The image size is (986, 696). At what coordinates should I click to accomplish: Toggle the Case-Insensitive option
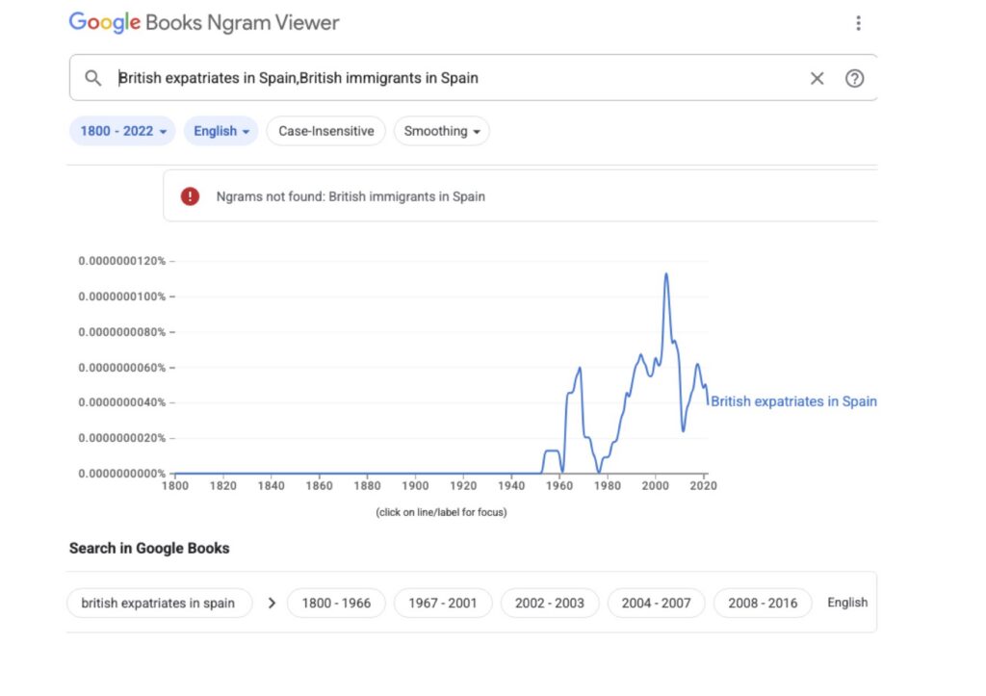[325, 131]
